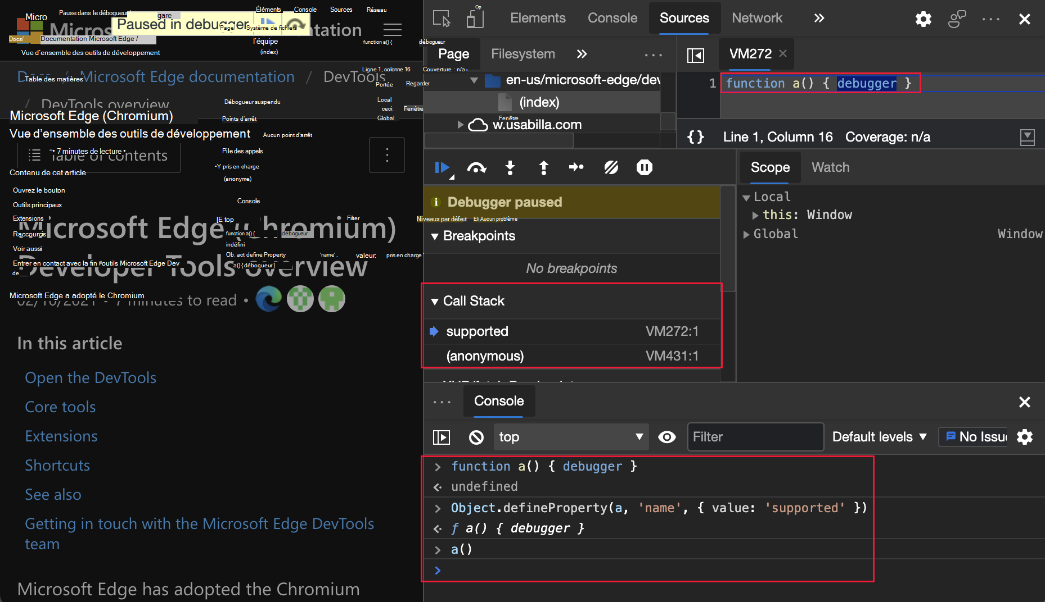Jump to the Shortcuts section
Viewport: 1045px width, 602px height.
(57, 466)
